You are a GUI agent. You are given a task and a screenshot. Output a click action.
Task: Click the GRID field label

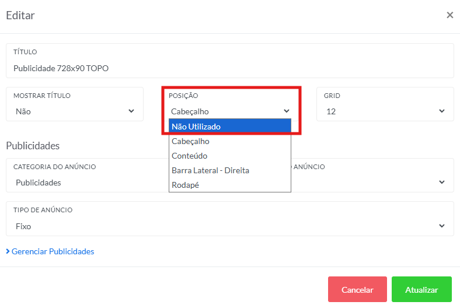(x=332, y=96)
